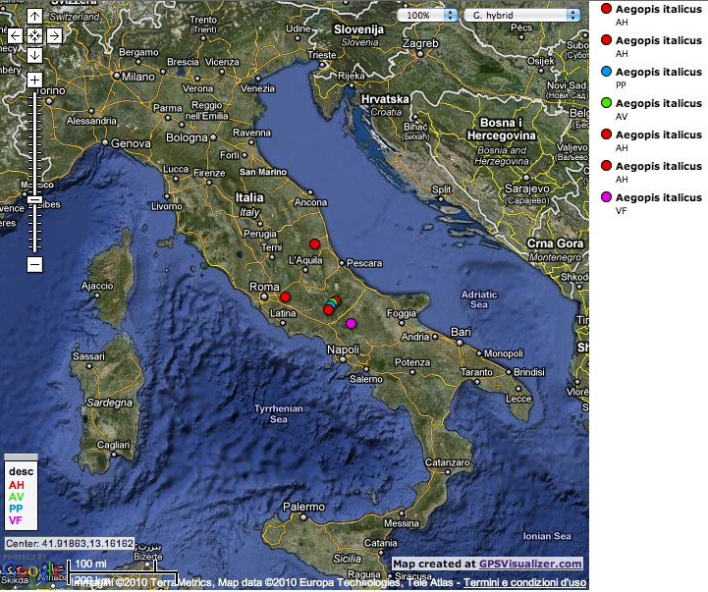Click the 'Roma' city label
Screen dimensions: 708x592
264,287
